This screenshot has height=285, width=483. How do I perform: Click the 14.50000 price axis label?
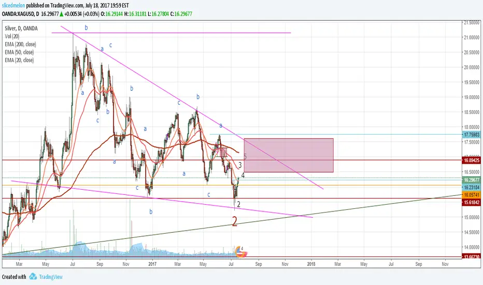(x=472, y=232)
